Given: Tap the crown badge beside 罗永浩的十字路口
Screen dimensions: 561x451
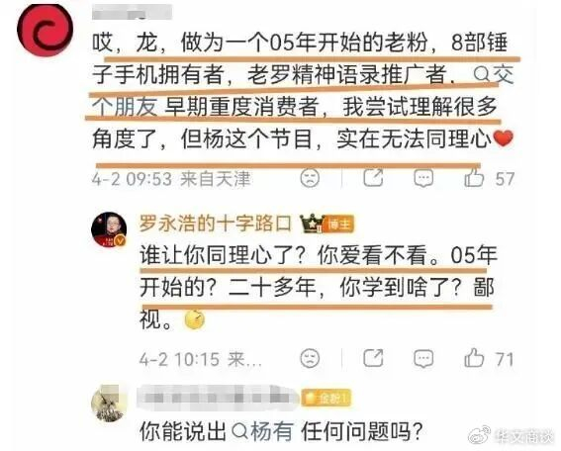Looking at the screenshot, I should pyautogui.click(x=312, y=224).
